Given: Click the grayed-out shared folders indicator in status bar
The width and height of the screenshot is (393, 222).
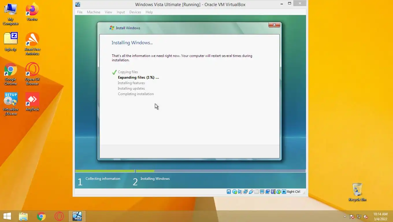Looking at the screenshot, I should pos(256,192).
